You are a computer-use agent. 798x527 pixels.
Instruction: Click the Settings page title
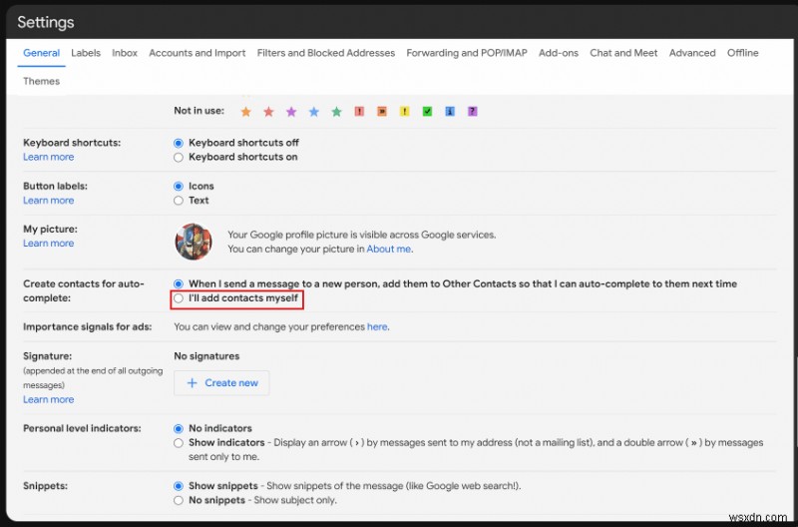pos(46,22)
